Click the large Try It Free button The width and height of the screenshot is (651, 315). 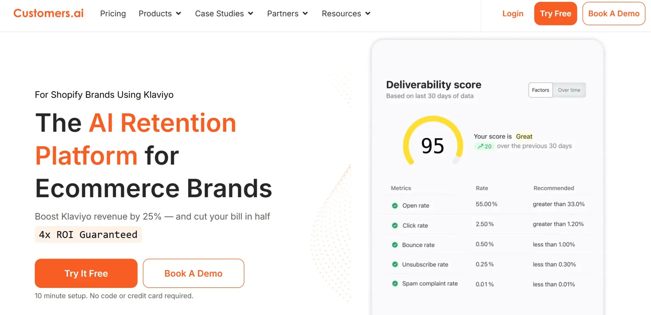coord(86,273)
